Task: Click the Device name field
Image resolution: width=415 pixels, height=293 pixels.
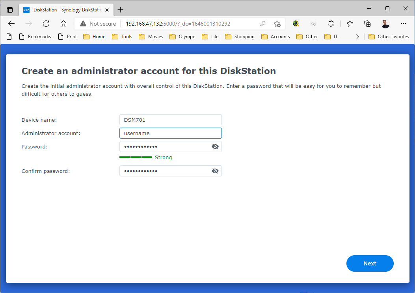Action: point(170,120)
